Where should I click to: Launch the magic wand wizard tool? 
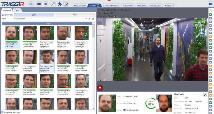(53, 4)
